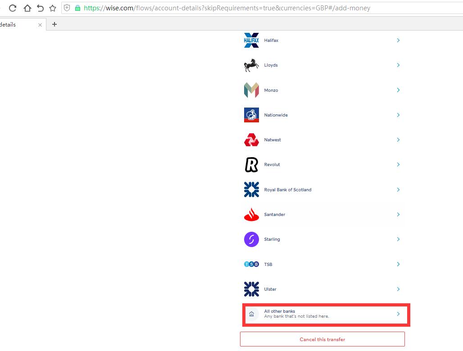Expand the All other banks chevron
463x351 pixels.
click(x=398, y=314)
